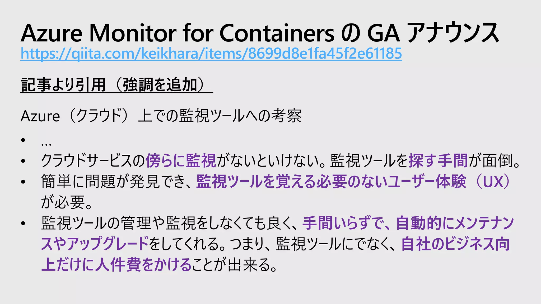Click purple text 監視ツールを覚える必要のないユーザー体験
The height and width of the screenshot is (304, 541).
[x=331, y=182]
